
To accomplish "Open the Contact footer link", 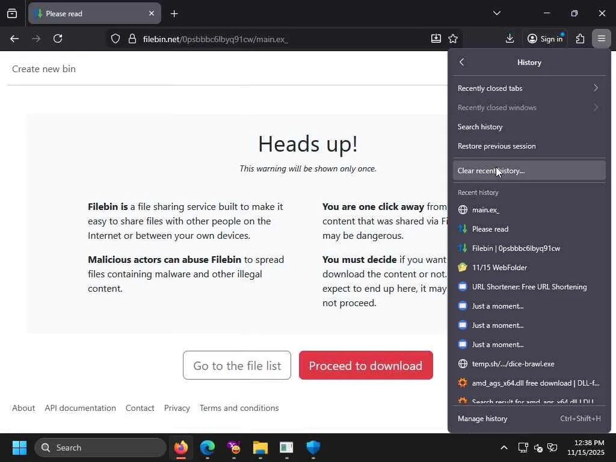I will pos(140,408).
